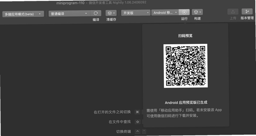Click the 在打开的文件之间切换 shortcut hint

click(x=112, y=112)
